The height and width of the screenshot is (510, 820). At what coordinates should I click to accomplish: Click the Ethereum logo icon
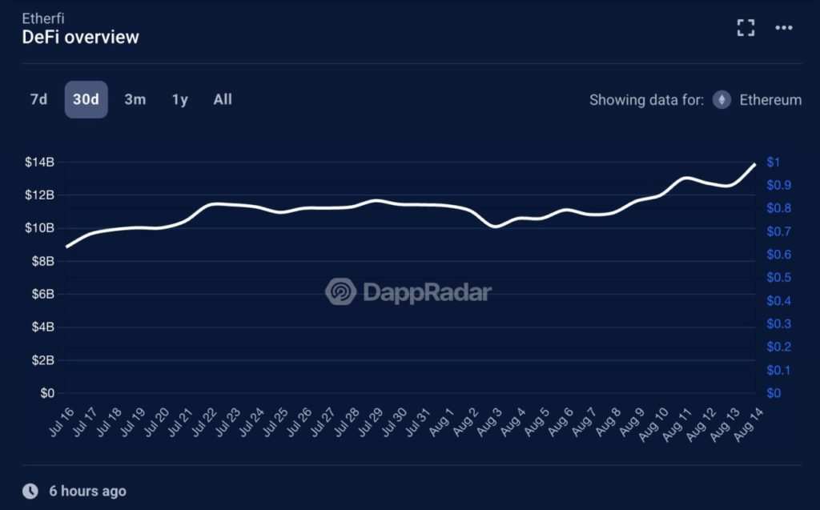point(722,100)
